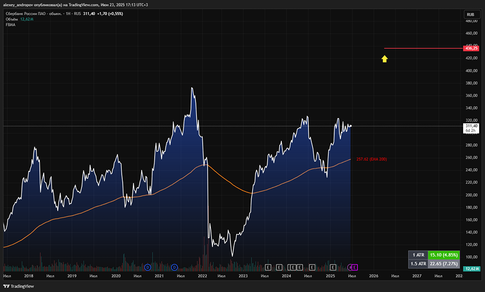Click the FBMA indicator legend
485x292 pixels.
coord(11,25)
